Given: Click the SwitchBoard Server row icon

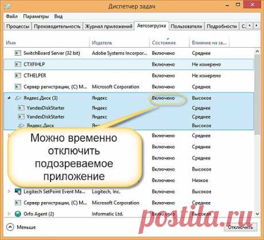Looking at the screenshot, I should pos(18,53).
